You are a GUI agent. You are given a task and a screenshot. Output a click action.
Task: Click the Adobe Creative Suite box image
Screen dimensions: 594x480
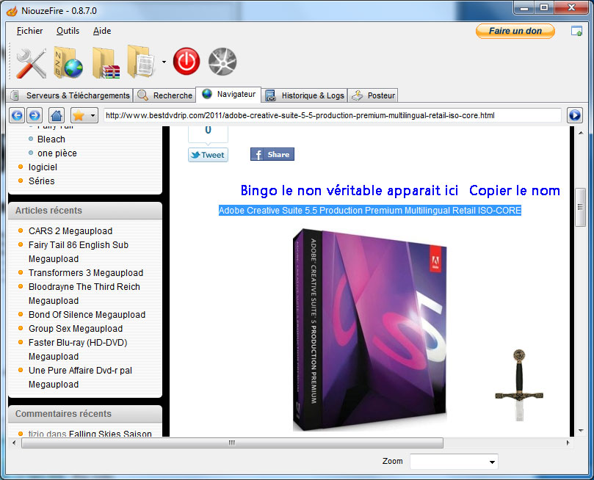click(370, 330)
